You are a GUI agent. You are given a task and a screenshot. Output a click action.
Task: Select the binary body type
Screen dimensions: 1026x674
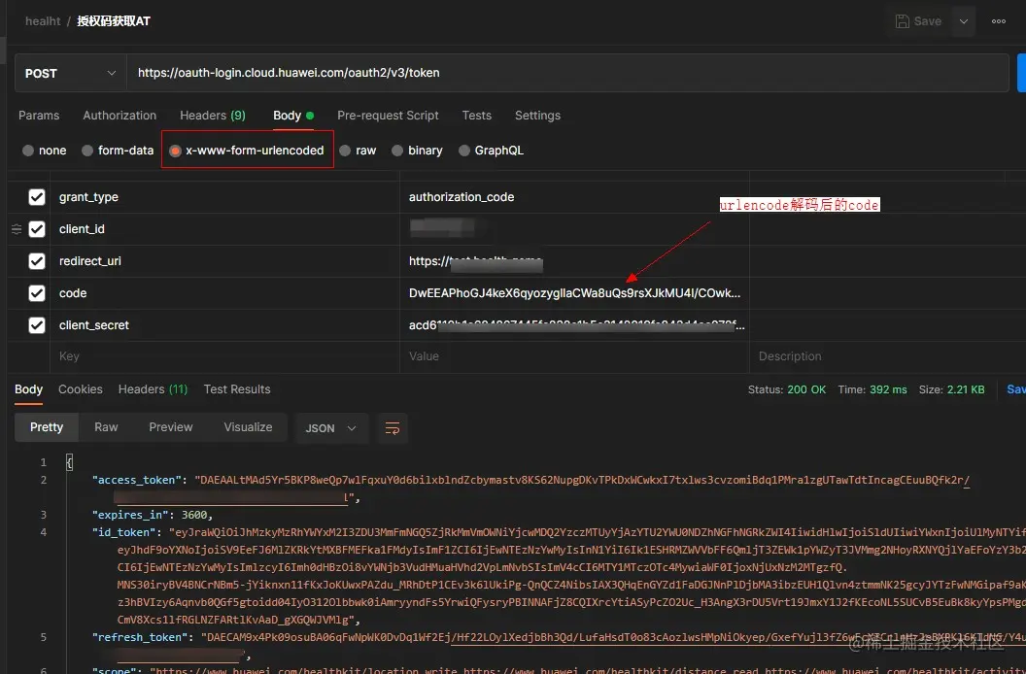pos(417,151)
